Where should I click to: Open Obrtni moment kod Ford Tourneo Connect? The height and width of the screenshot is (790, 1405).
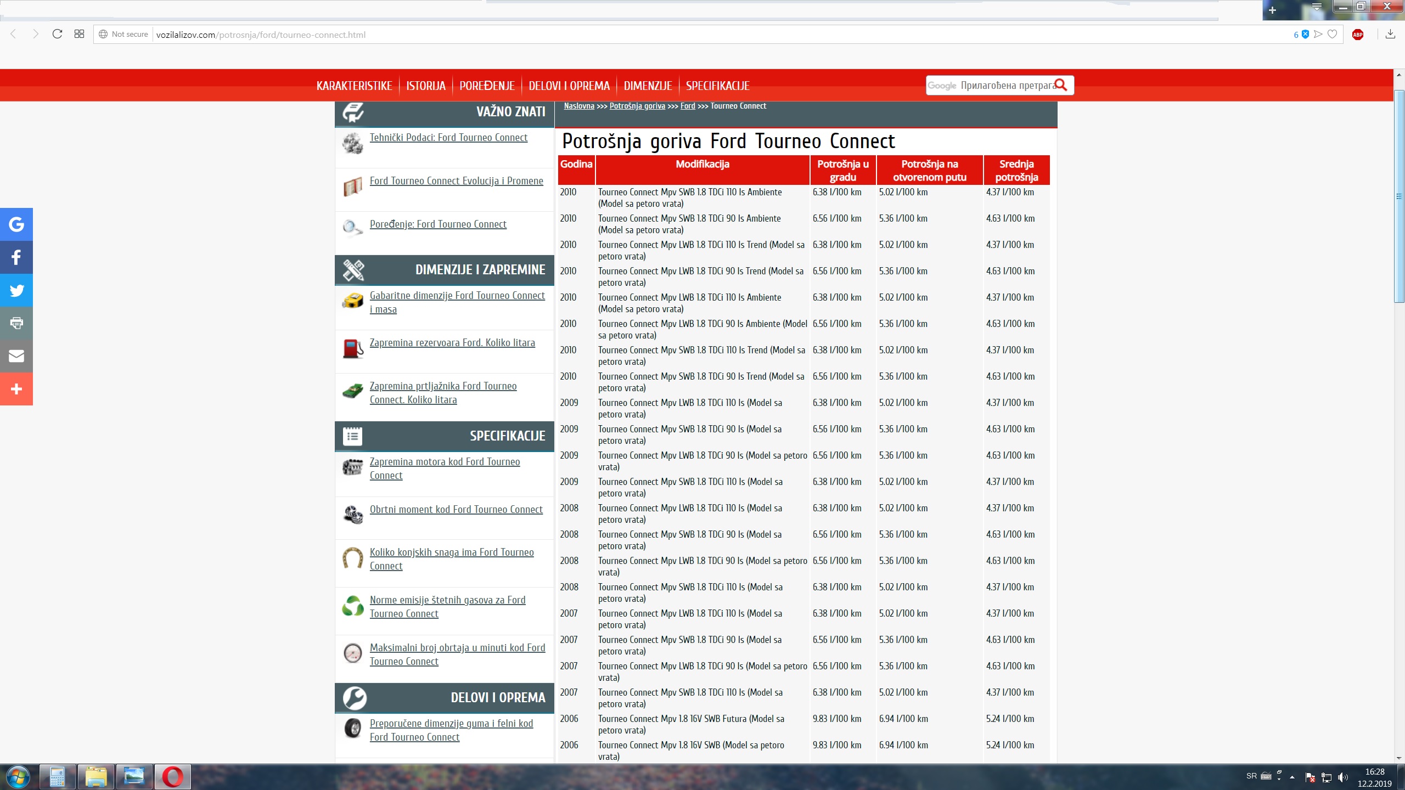pos(456,510)
